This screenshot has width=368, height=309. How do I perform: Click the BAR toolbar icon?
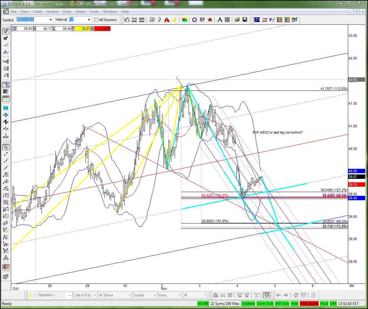pos(142,20)
